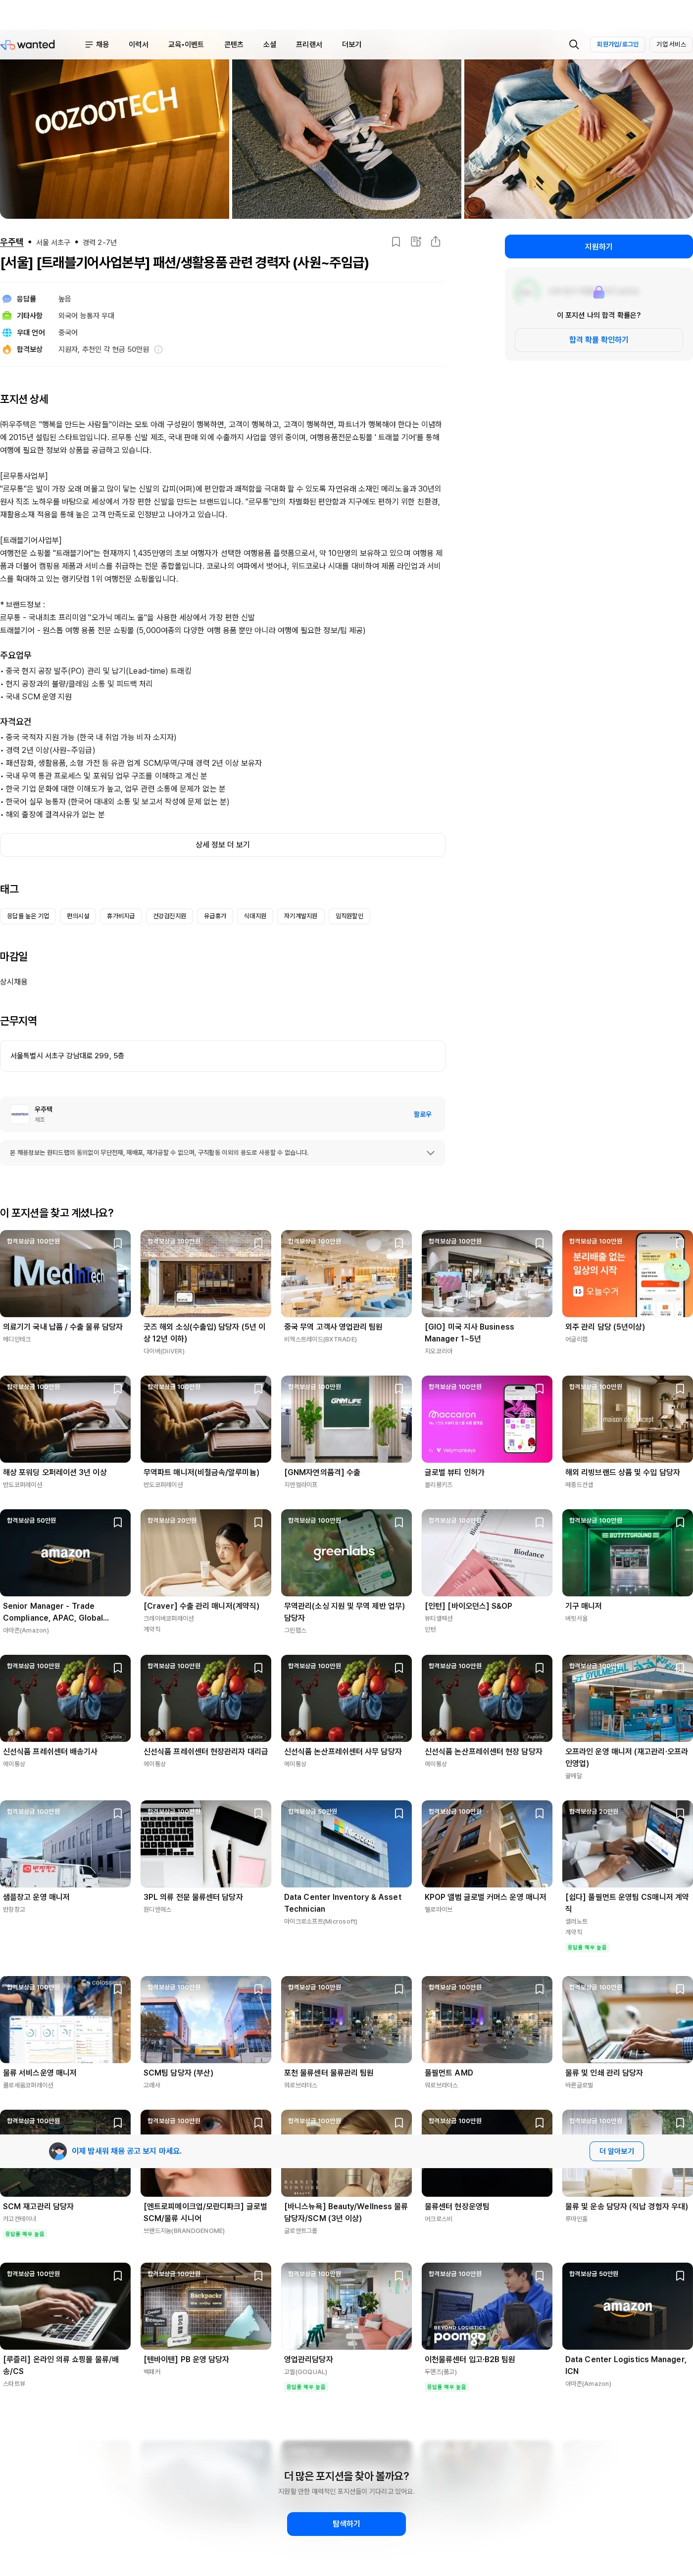Open 기업 서비스 button

(671, 45)
